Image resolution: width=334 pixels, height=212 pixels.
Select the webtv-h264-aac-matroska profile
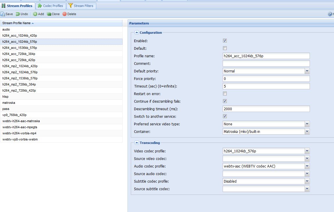(61, 121)
